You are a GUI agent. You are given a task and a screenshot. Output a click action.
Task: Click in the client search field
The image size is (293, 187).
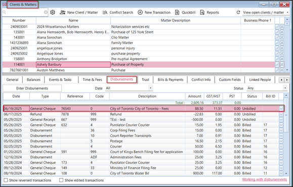[x=25, y=12]
